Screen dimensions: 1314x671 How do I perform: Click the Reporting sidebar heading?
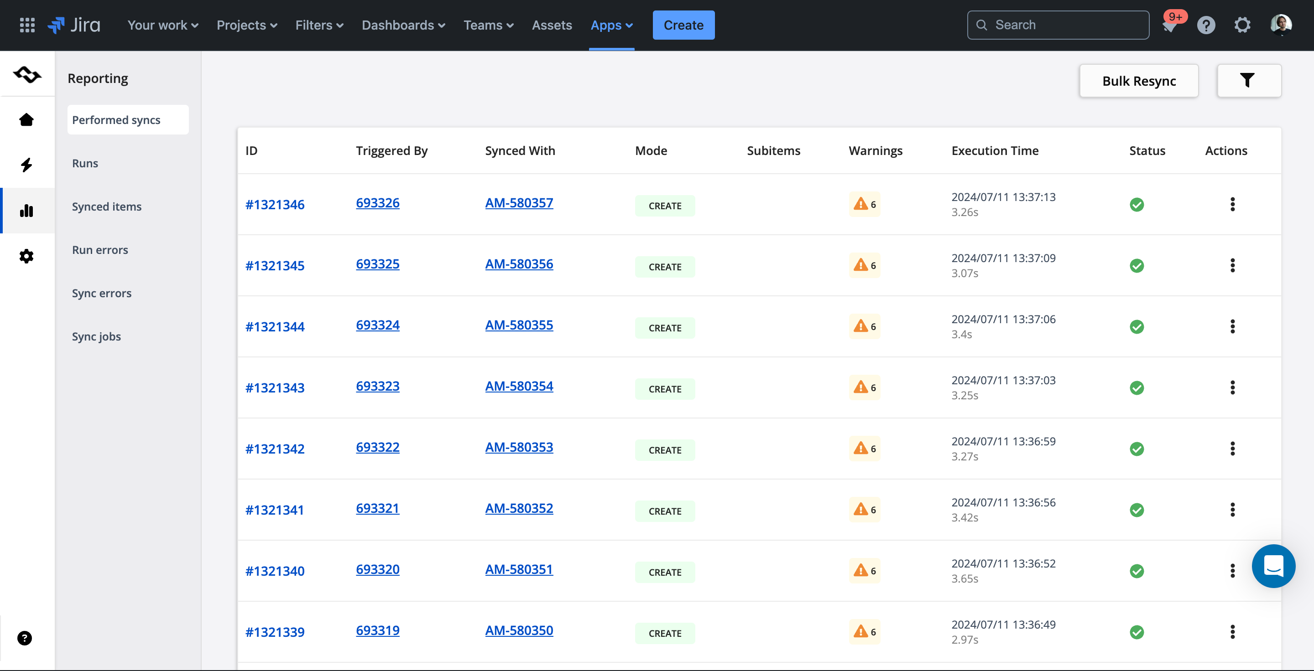98,78
